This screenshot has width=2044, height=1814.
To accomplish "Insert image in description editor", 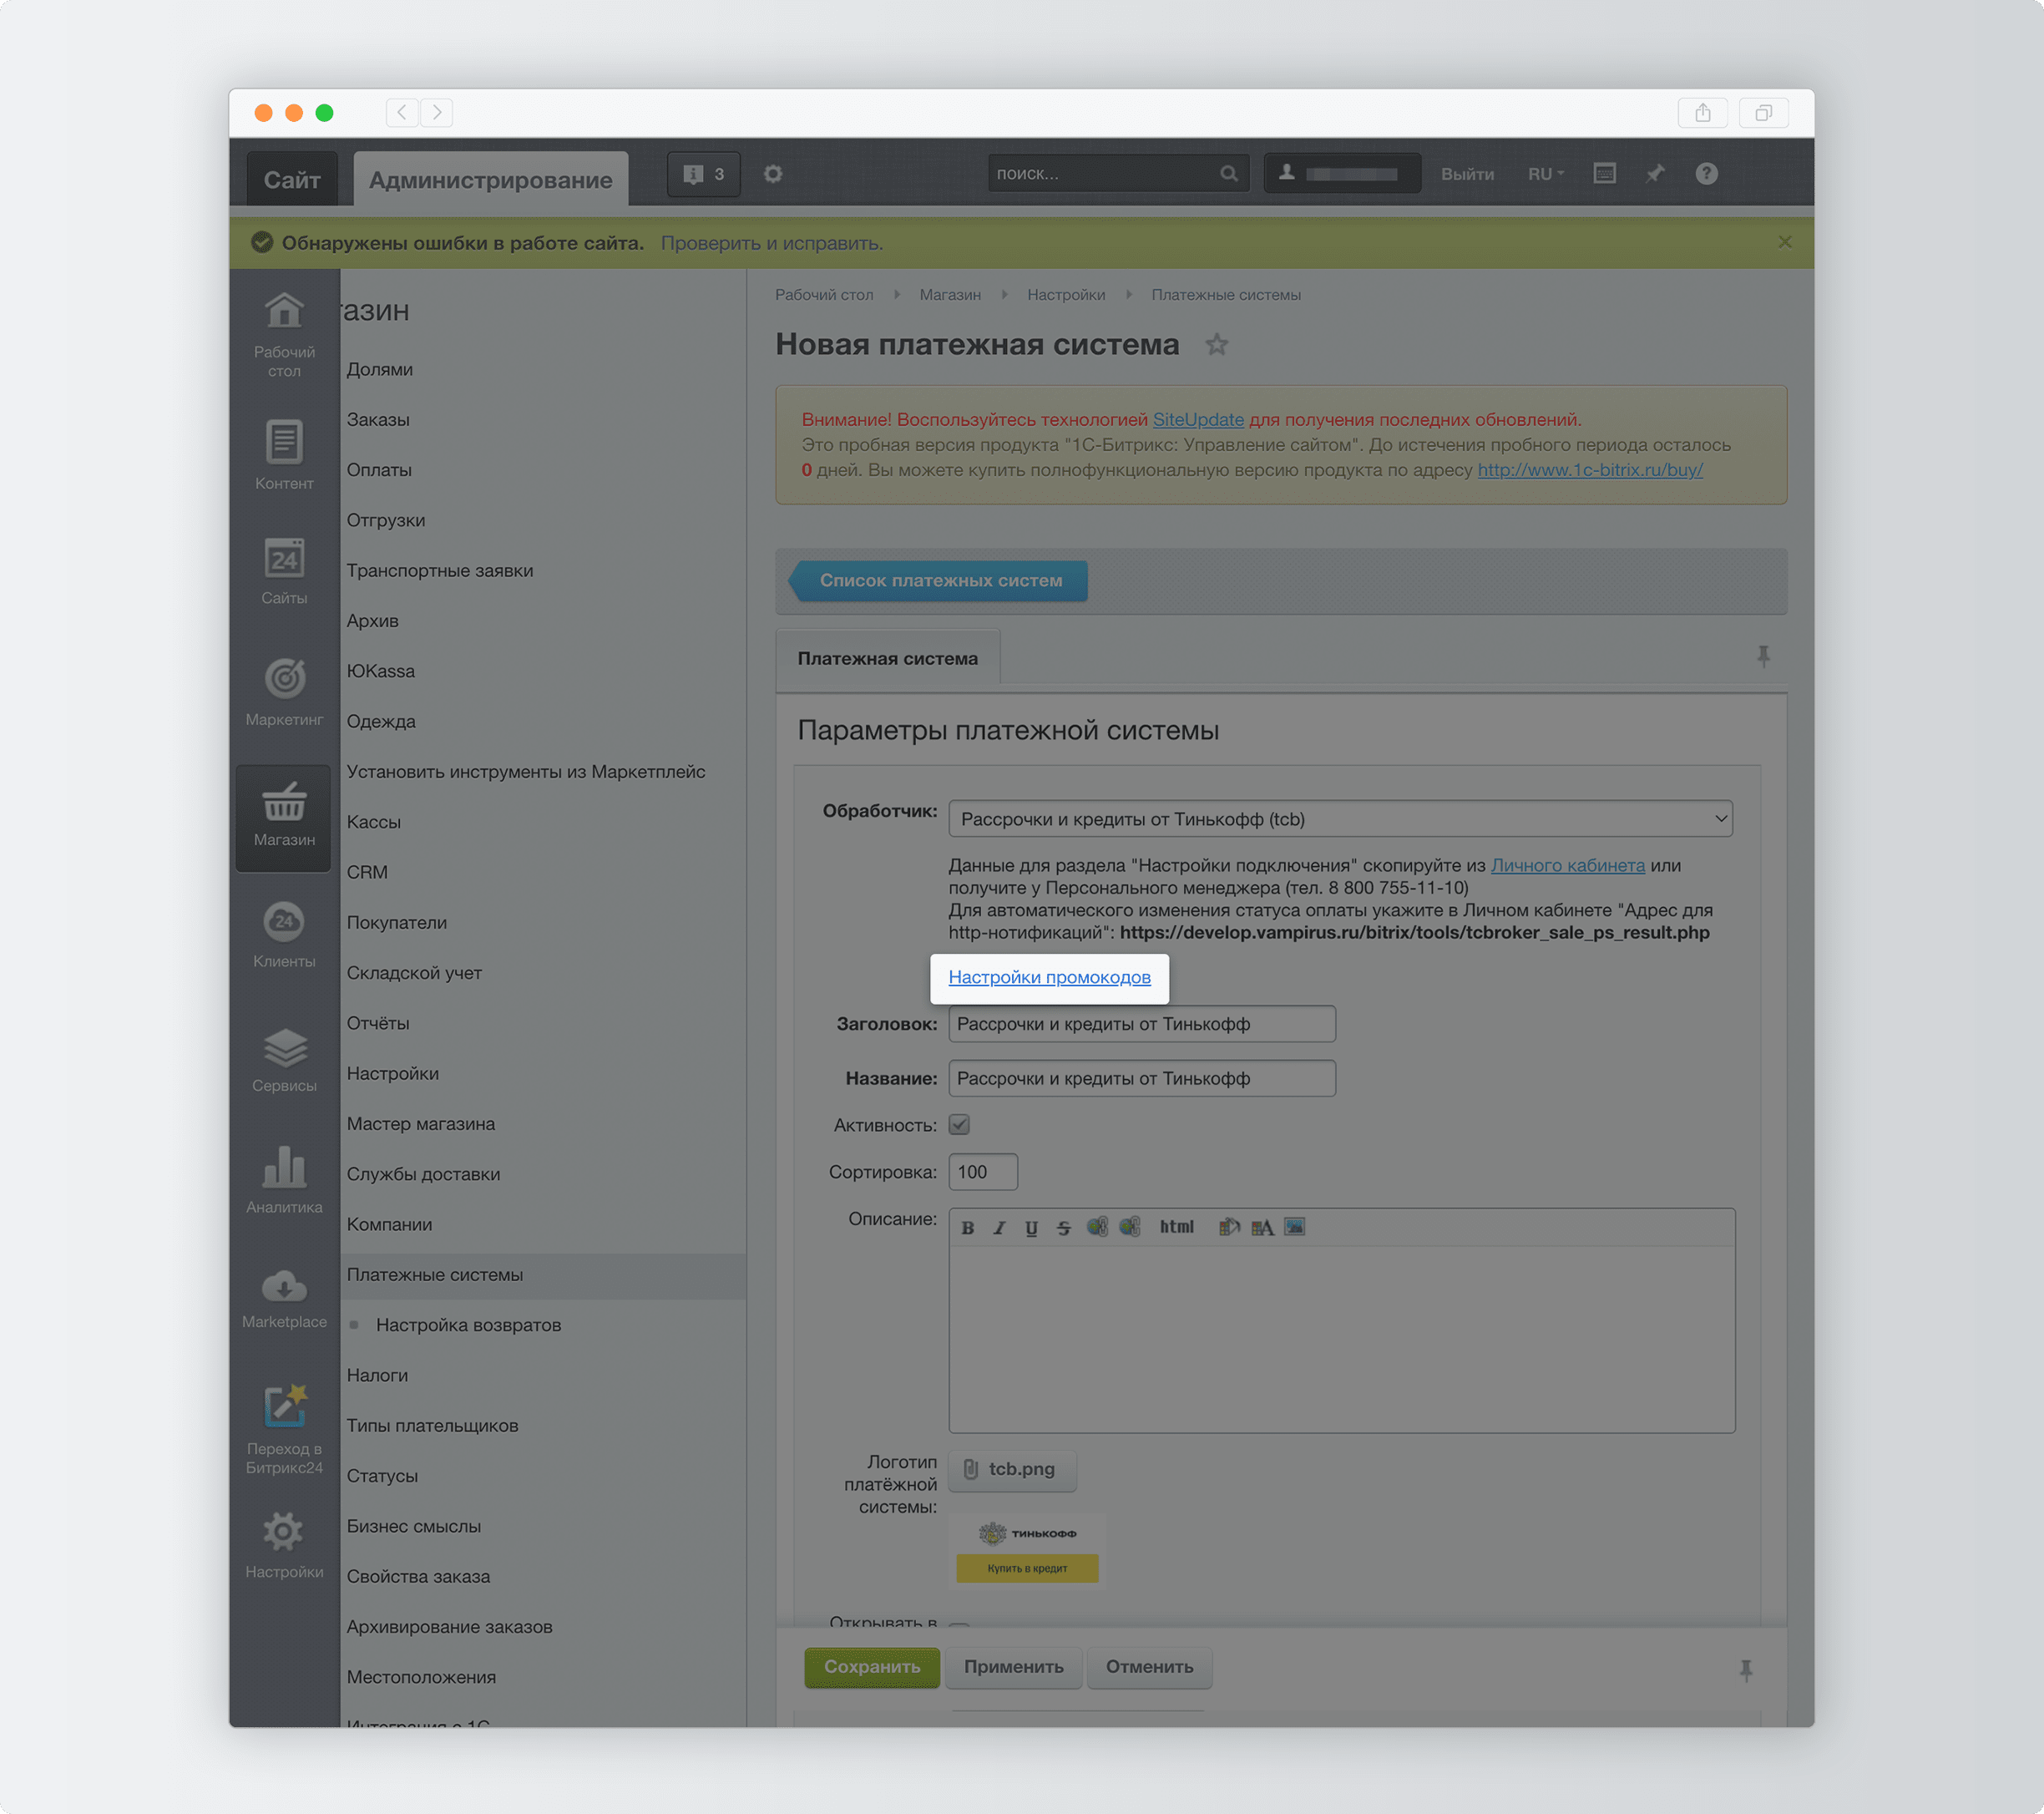I will [x=1294, y=1227].
